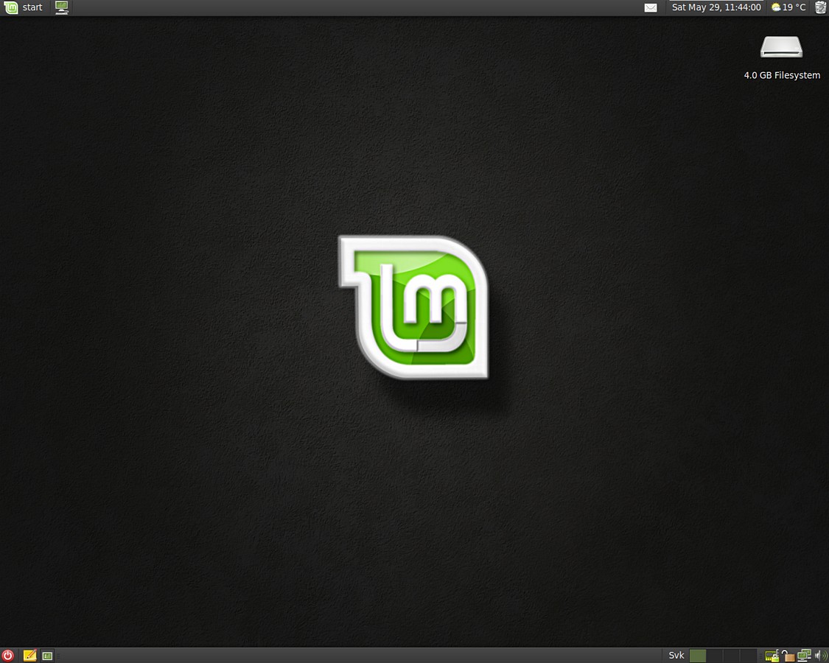Select the highlighted green first workspace

click(698, 656)
